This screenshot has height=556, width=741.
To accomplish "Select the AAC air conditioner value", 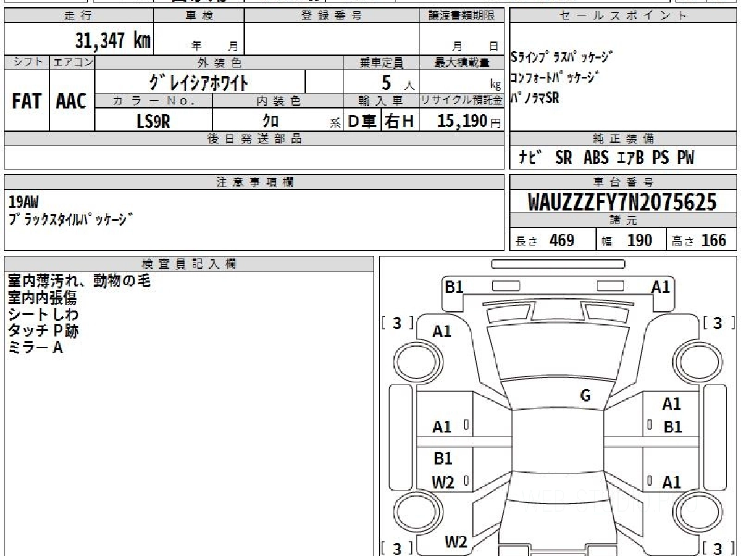I will (72, 101).
